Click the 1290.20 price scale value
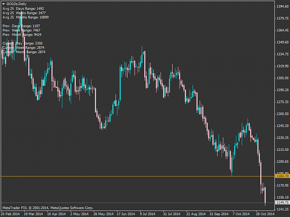 [283, 90]
